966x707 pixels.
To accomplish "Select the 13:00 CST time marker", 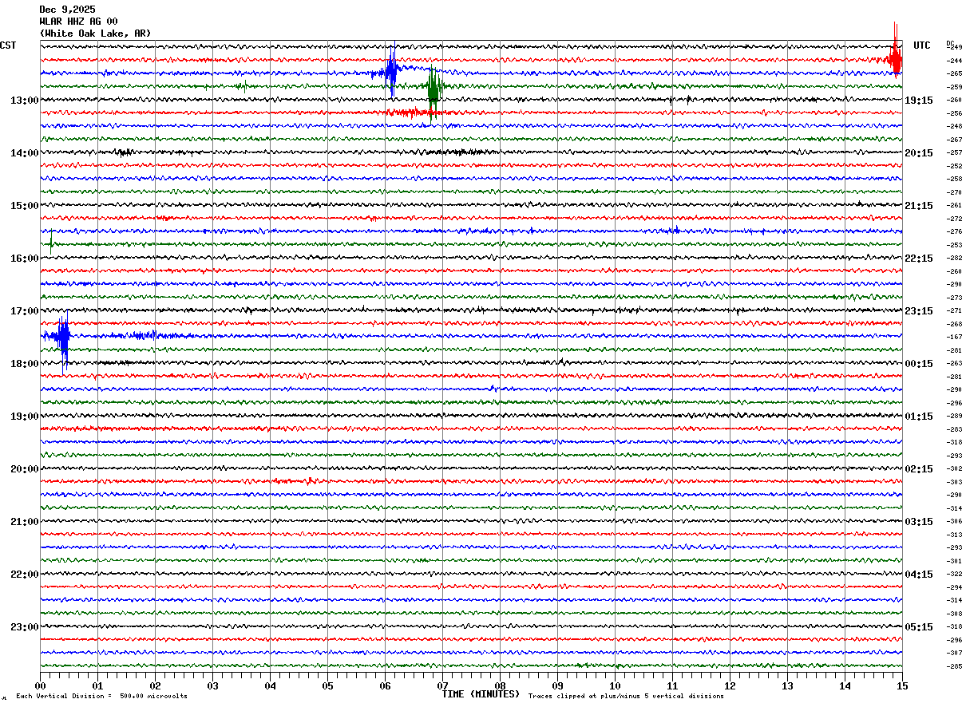I will 24,101.
